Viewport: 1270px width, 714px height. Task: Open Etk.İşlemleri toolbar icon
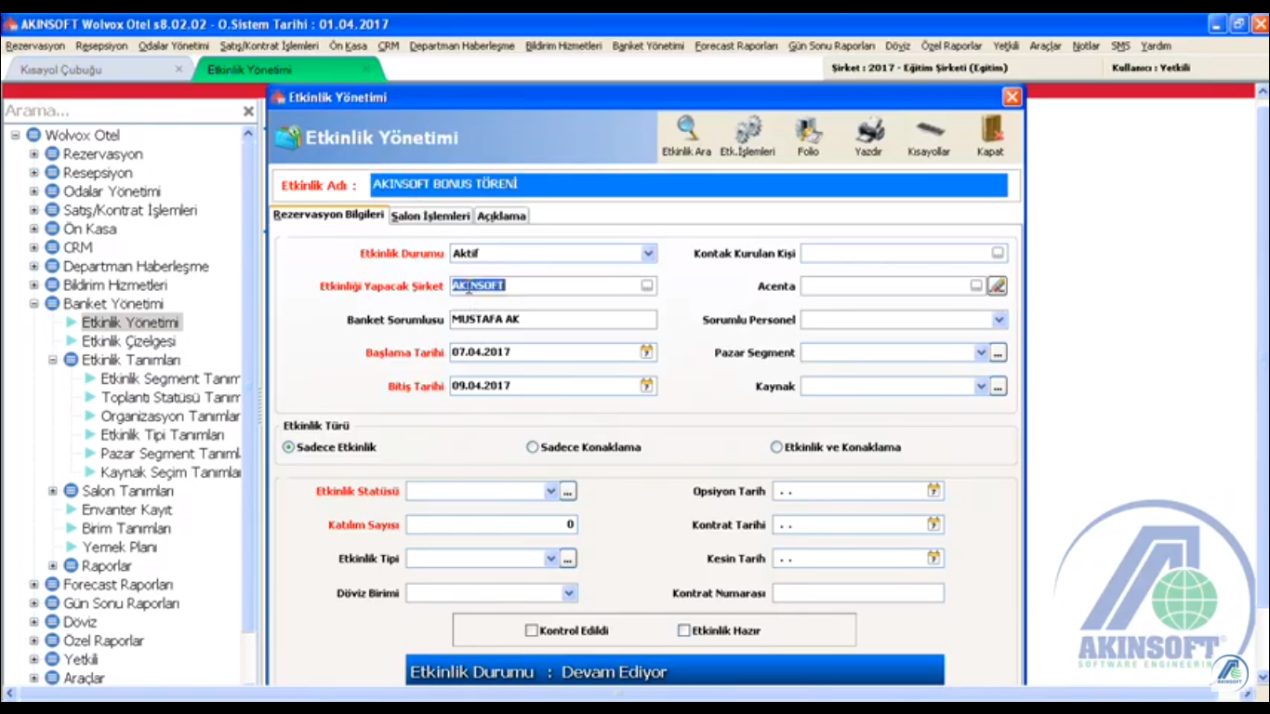click(x=747, y=136)
